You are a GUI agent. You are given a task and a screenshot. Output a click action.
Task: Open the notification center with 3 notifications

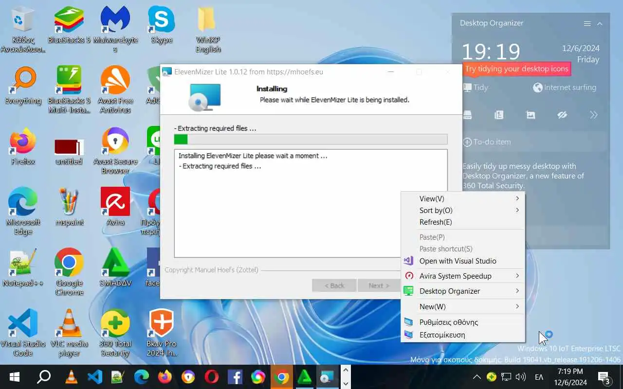(604, 377)
